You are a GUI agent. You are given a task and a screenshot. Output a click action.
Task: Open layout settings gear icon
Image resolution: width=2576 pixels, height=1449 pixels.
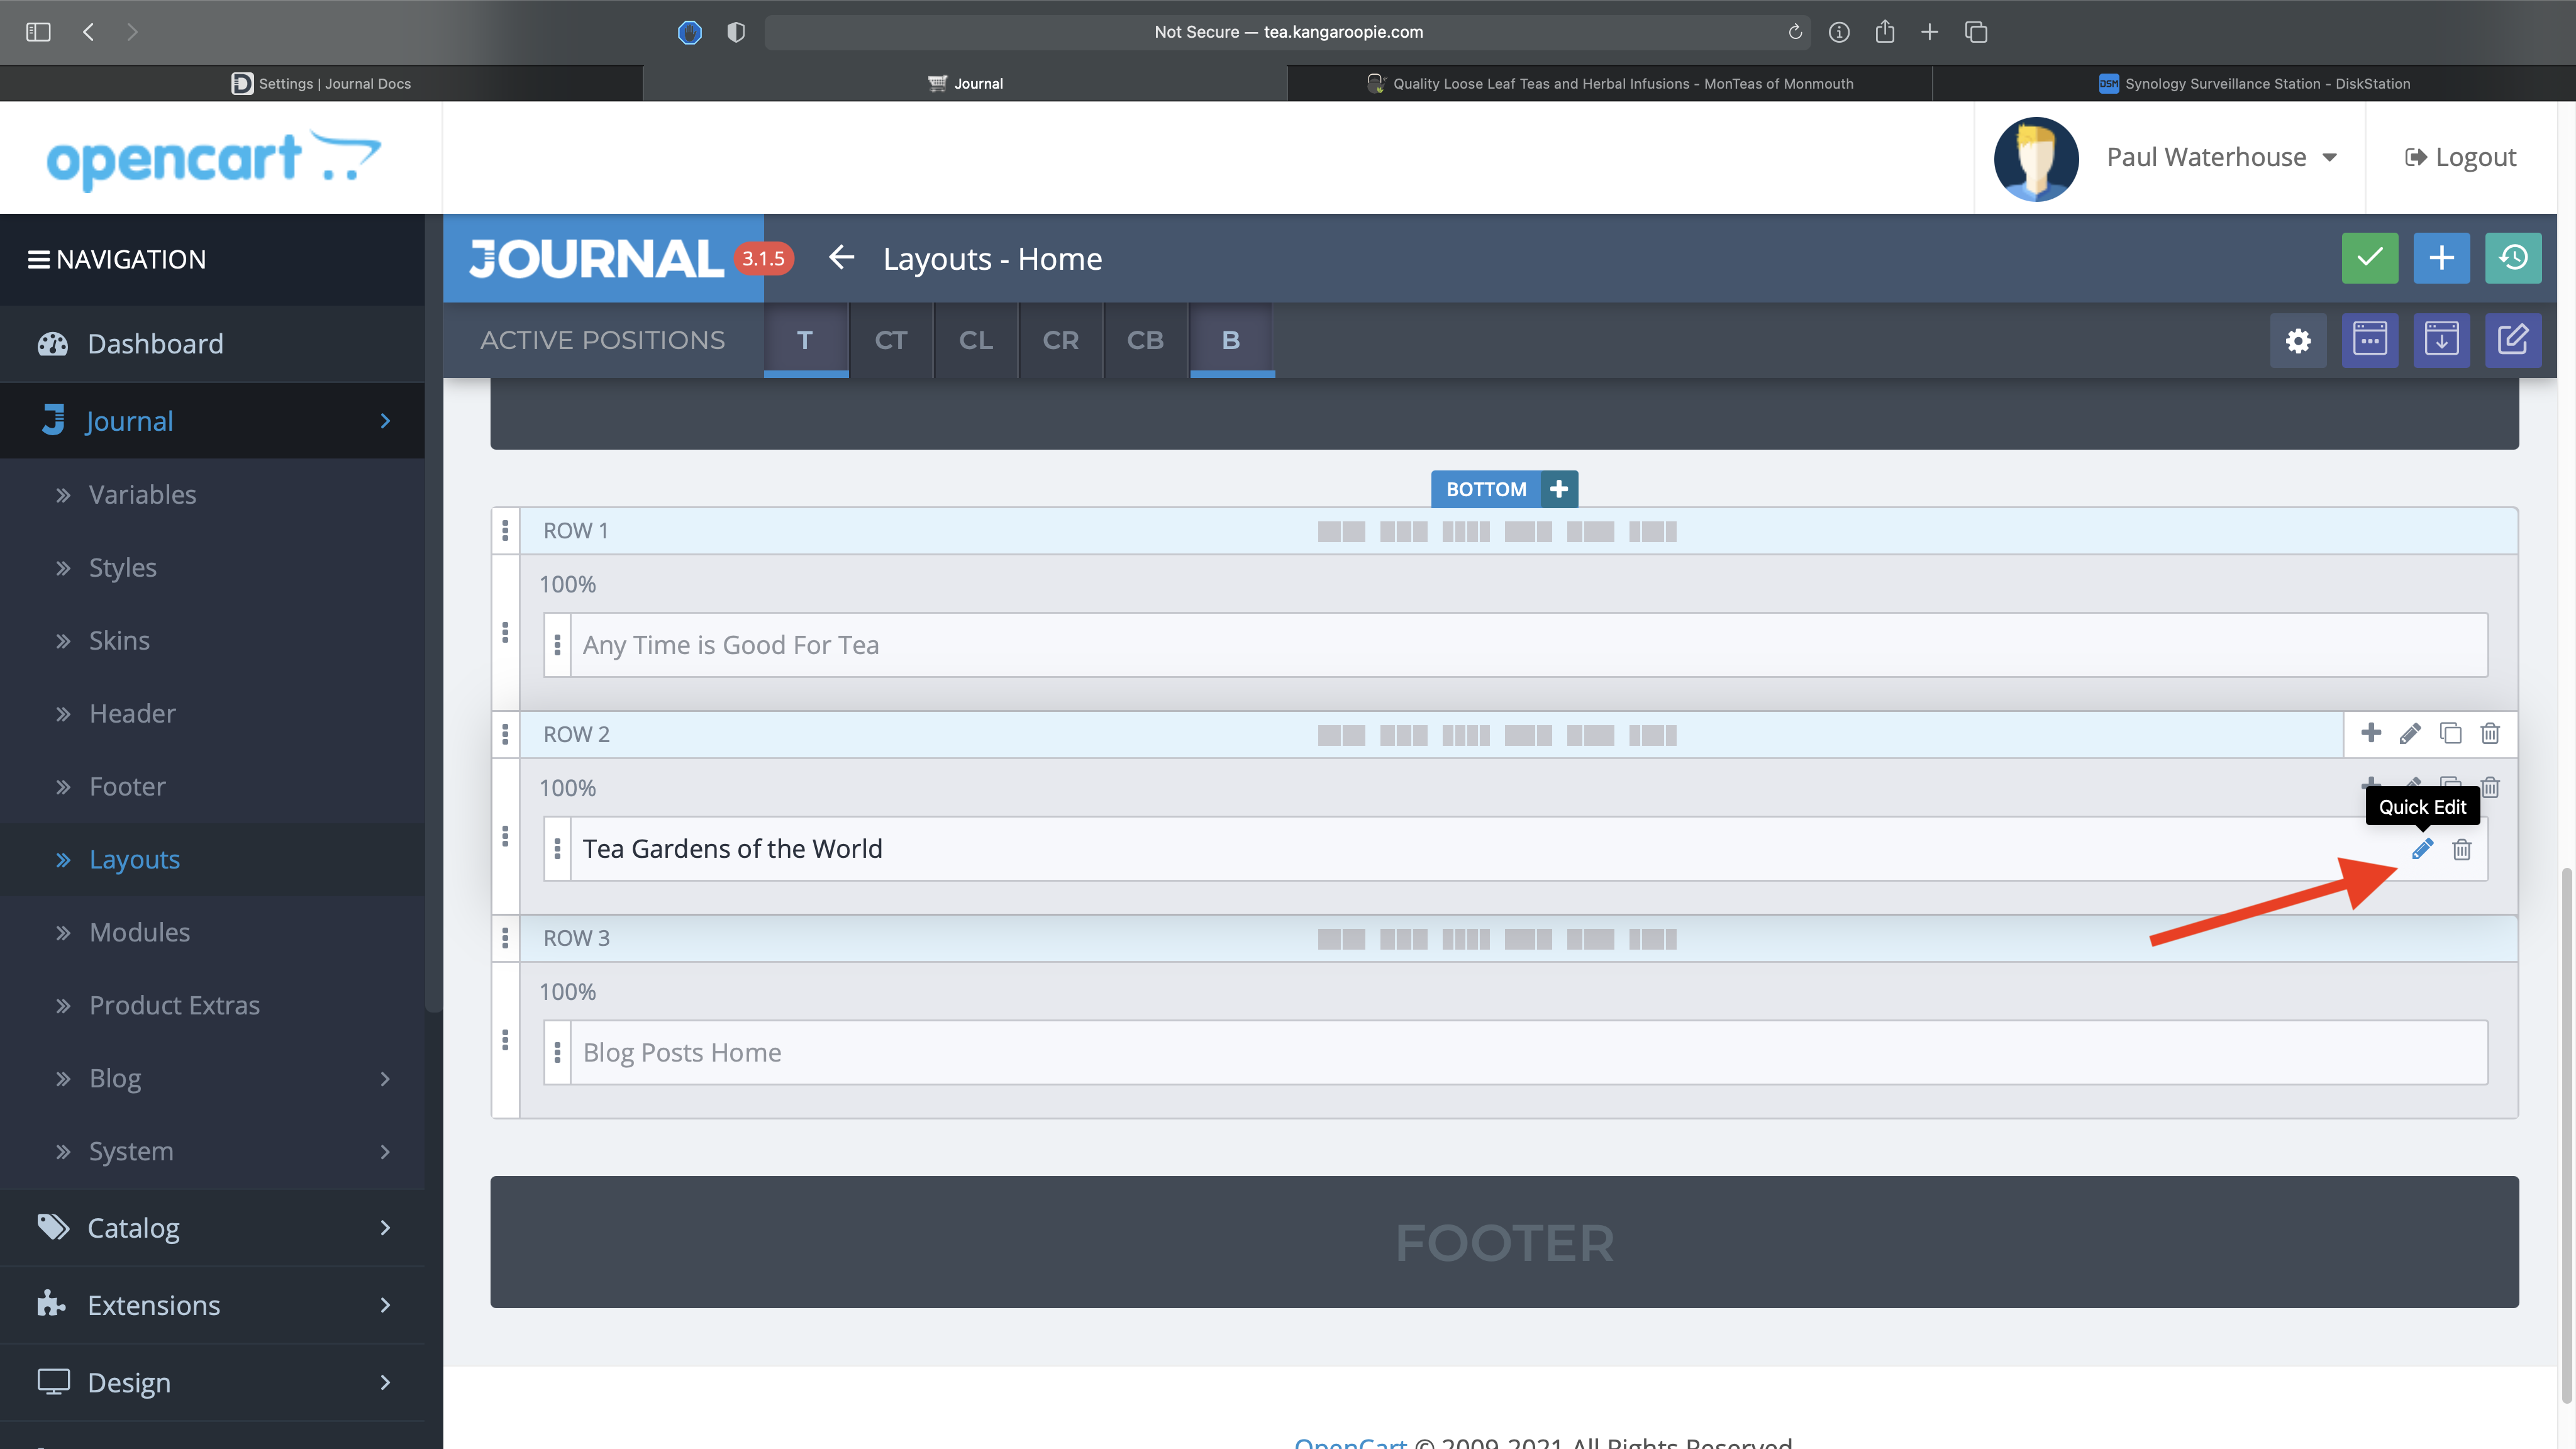pyautogui.click(x=2298, y=340)
